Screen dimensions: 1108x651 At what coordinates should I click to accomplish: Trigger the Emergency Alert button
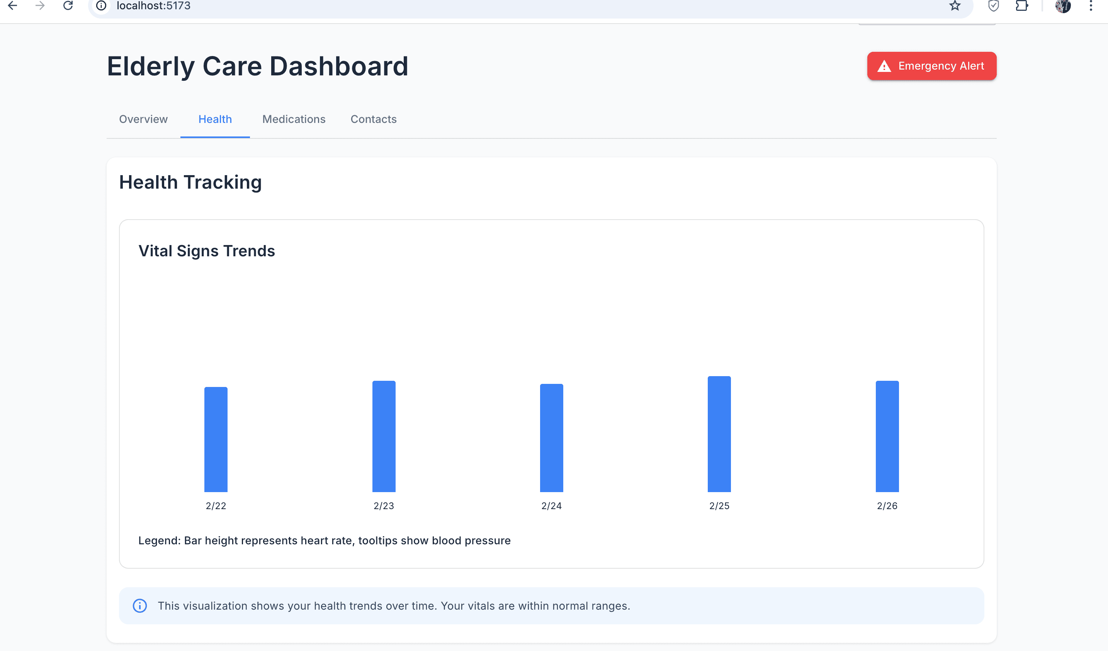(932, 66)
